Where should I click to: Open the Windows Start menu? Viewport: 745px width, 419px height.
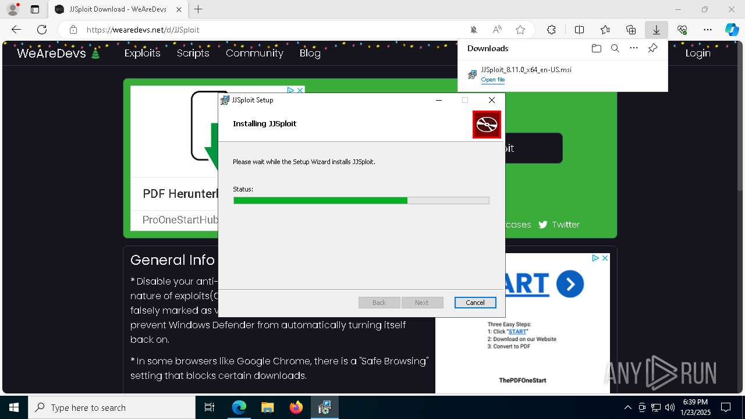click(14, 407)
